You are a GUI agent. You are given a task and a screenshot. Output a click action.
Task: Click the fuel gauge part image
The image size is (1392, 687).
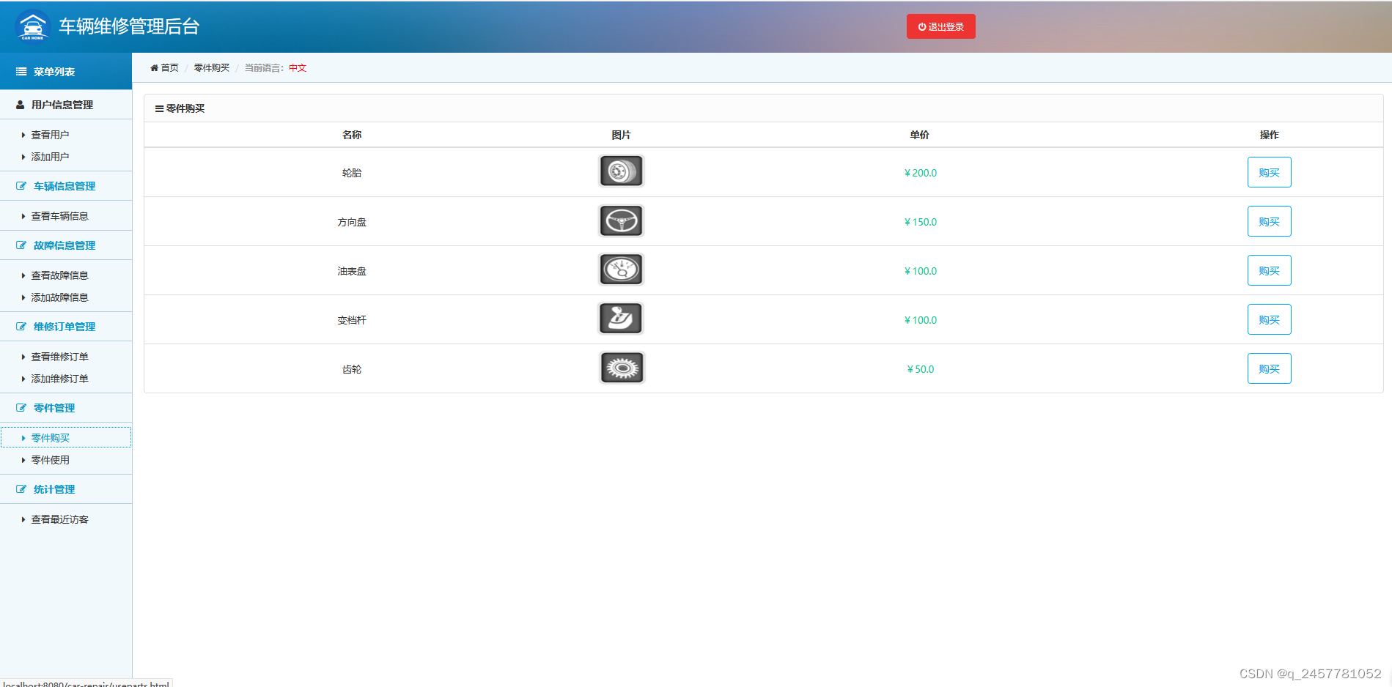[622, 270]
